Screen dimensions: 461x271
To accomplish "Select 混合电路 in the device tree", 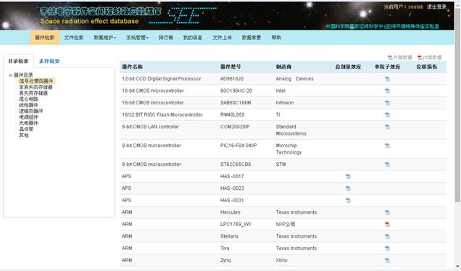I will pos(28,99).
